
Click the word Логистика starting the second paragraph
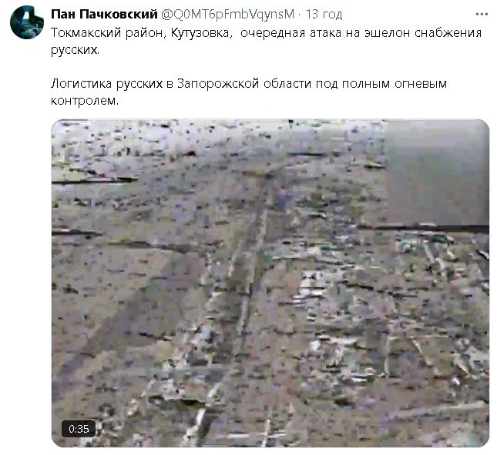click(x=82, y=84)
